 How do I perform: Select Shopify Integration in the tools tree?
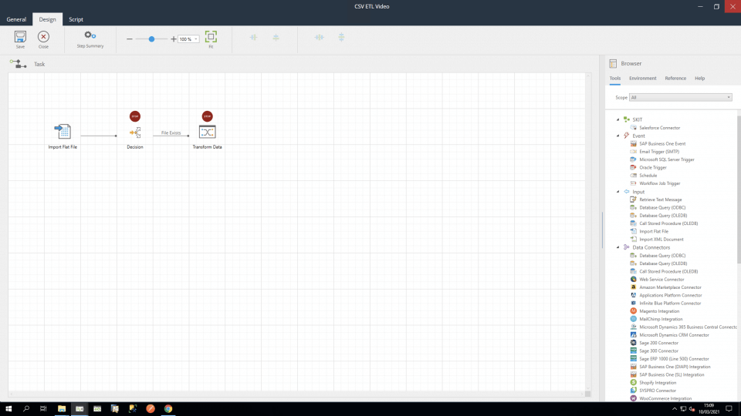coord(657,382)
